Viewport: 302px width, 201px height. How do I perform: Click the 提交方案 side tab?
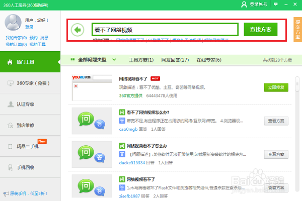click(x=298, y=30)
